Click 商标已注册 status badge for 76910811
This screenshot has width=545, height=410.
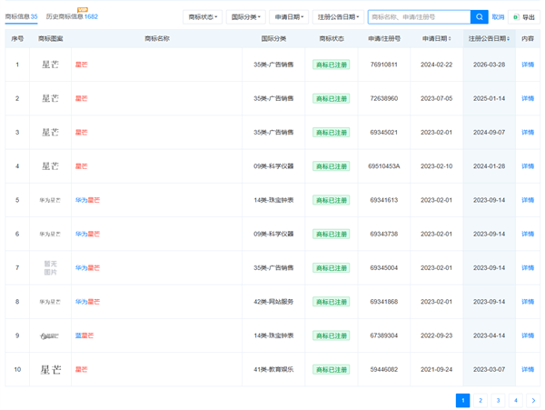332,65
